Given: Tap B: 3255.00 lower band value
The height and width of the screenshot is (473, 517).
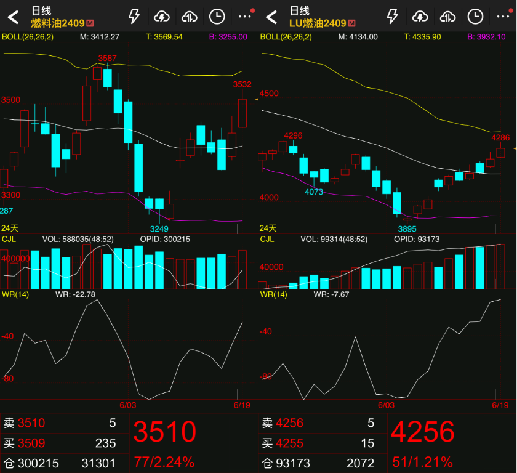Looking at the screenshot, I should [x=228, y=37].
